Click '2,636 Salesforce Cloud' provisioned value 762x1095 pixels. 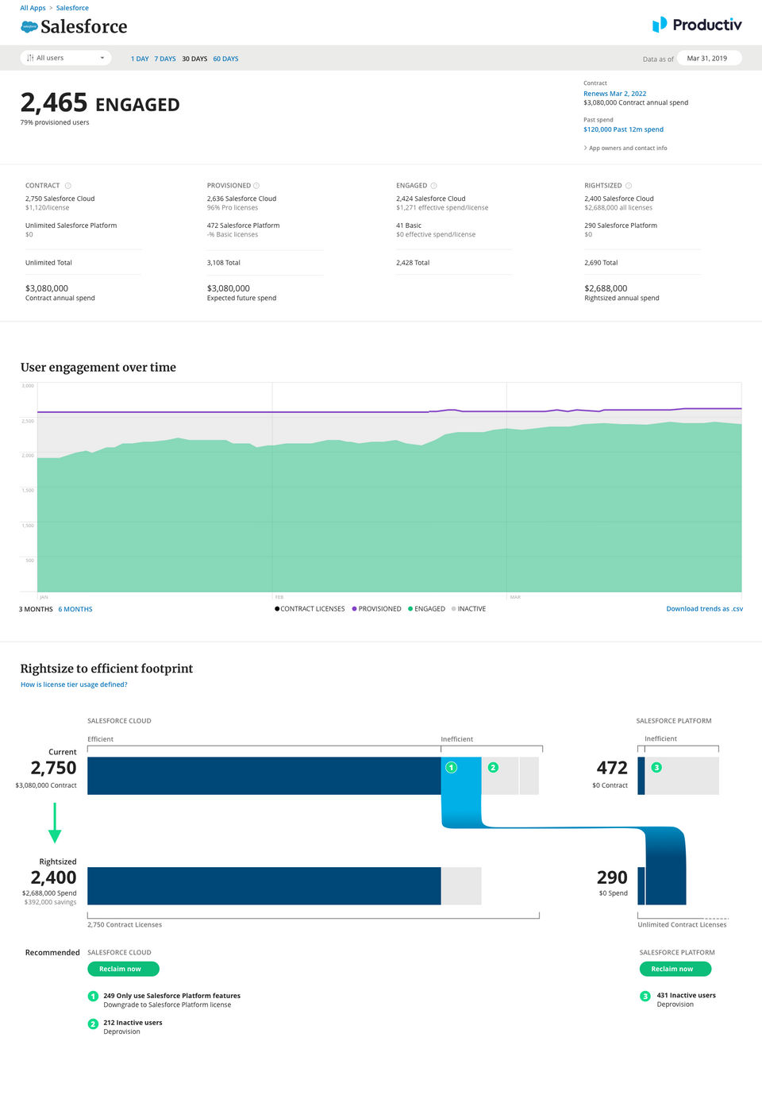tap(241, 199)
